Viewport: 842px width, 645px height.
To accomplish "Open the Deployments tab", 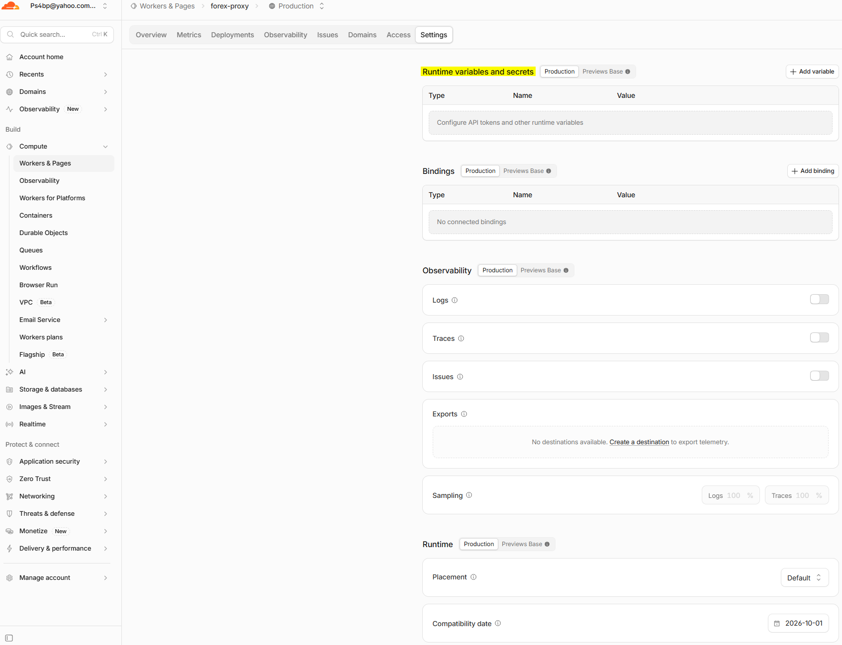I will (x=232, y=35).
